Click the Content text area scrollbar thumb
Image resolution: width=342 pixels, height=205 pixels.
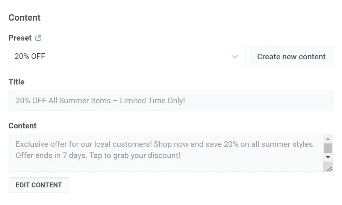coord(328,148)
